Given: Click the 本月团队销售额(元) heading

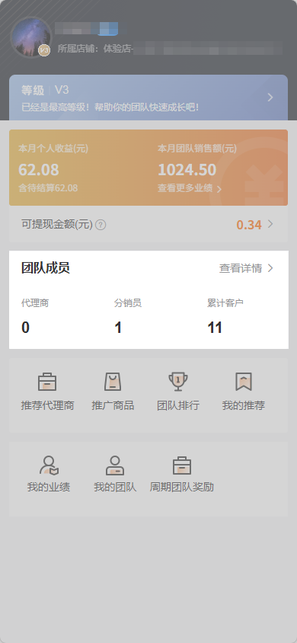Looking at the screenshot, I should [197, 149].
